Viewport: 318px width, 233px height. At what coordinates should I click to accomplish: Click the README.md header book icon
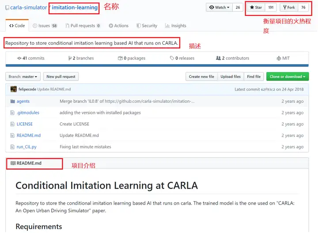13,163
